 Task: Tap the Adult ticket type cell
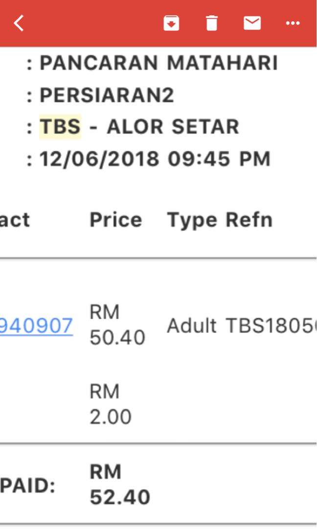coord(192,326)
